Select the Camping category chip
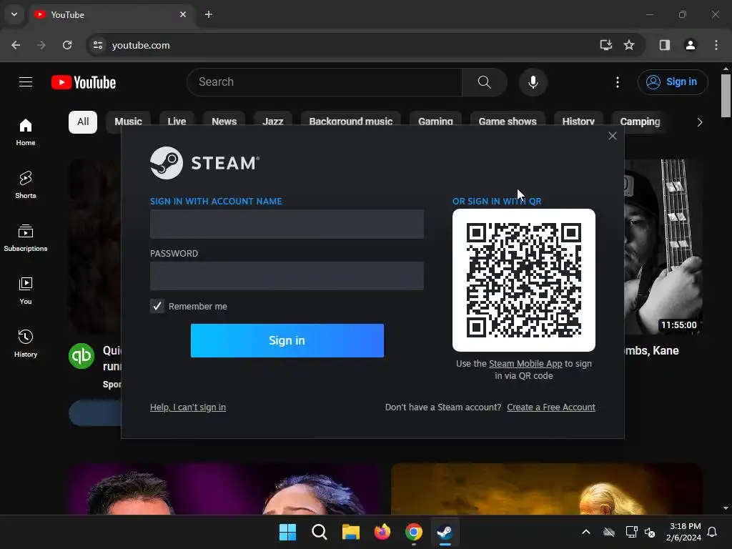Image resolution: width=732 pixels, height=549 pixels. pyautogui.click(x=640, y=122)
